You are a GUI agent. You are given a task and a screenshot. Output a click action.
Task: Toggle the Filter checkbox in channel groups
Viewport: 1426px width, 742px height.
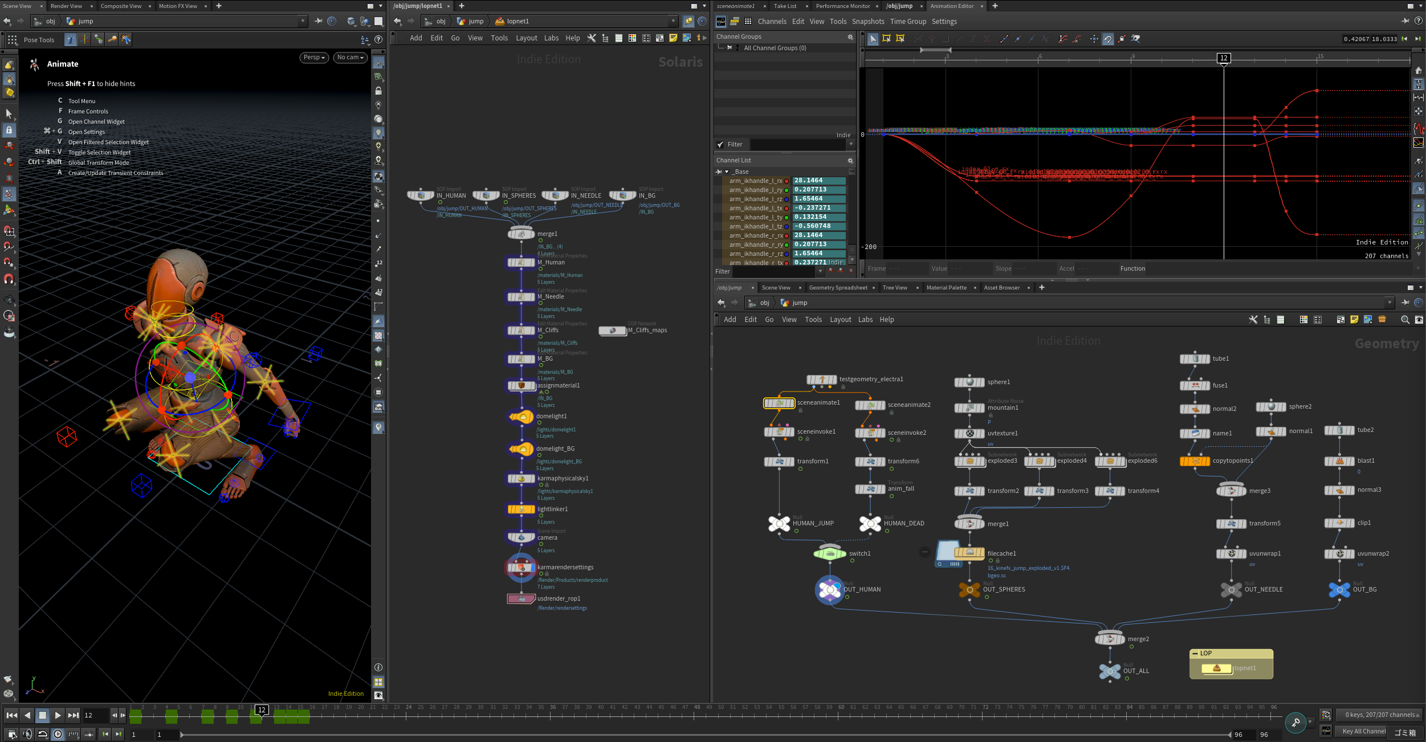(720, 145)
